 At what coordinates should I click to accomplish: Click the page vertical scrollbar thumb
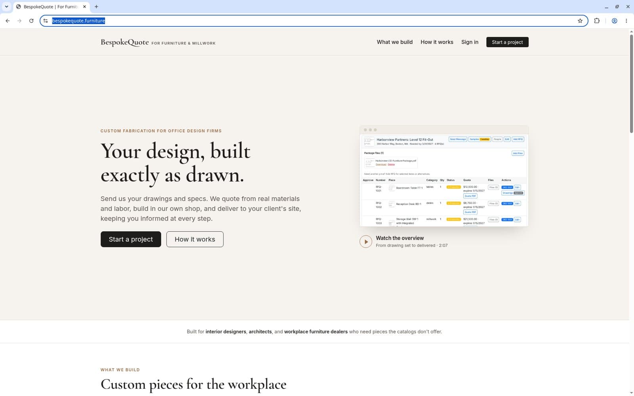click(631, 83)
